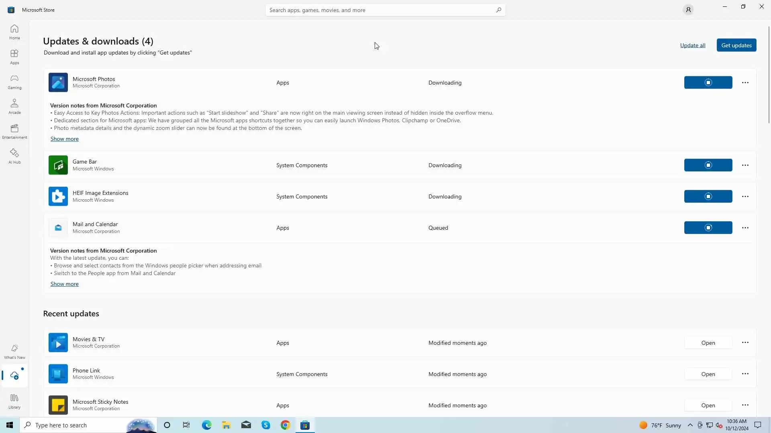Open more options menu for Movies & TV
This screenshot has width=771, height=433.
[745, 342]
